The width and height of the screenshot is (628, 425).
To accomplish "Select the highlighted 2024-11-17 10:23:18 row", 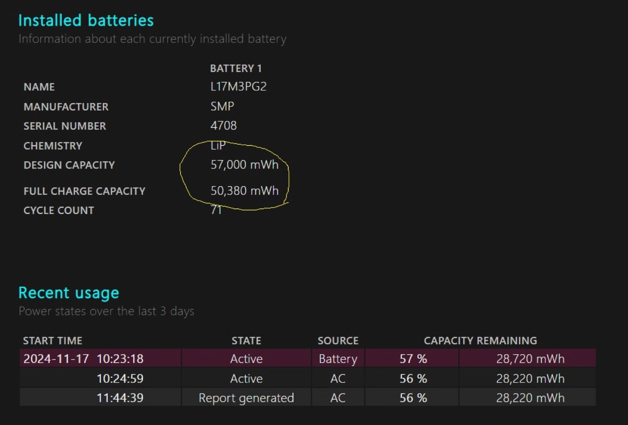I will tap(83, 359).
